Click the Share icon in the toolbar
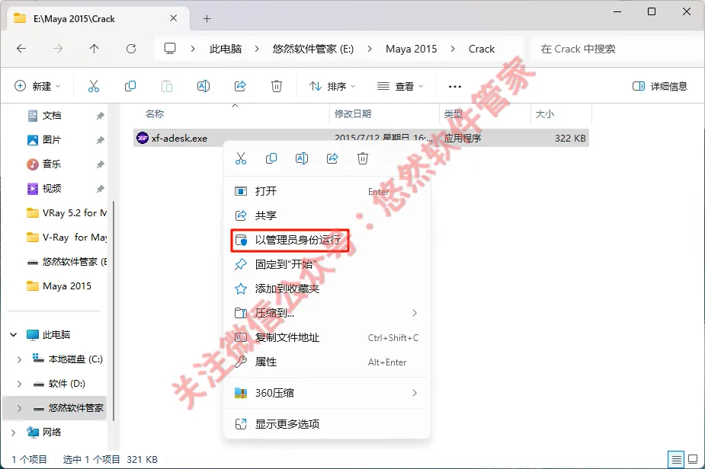Image resolution: width=705 pixels, height=469 pixels. click(x=240, y=86)
